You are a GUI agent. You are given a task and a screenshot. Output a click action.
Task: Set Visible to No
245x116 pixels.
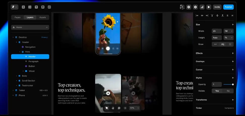(x=228, y=91)
